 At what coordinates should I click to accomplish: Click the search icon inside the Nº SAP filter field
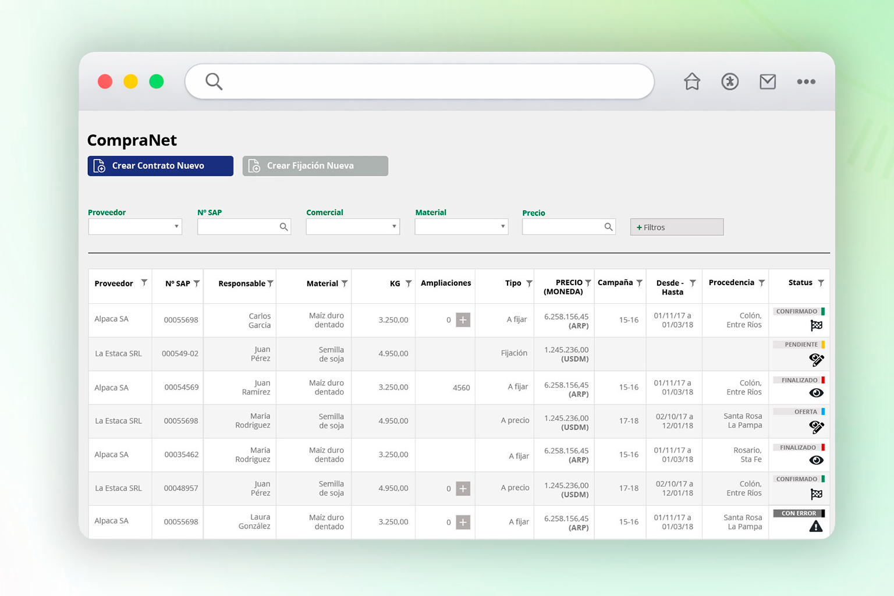coord(284,226)
